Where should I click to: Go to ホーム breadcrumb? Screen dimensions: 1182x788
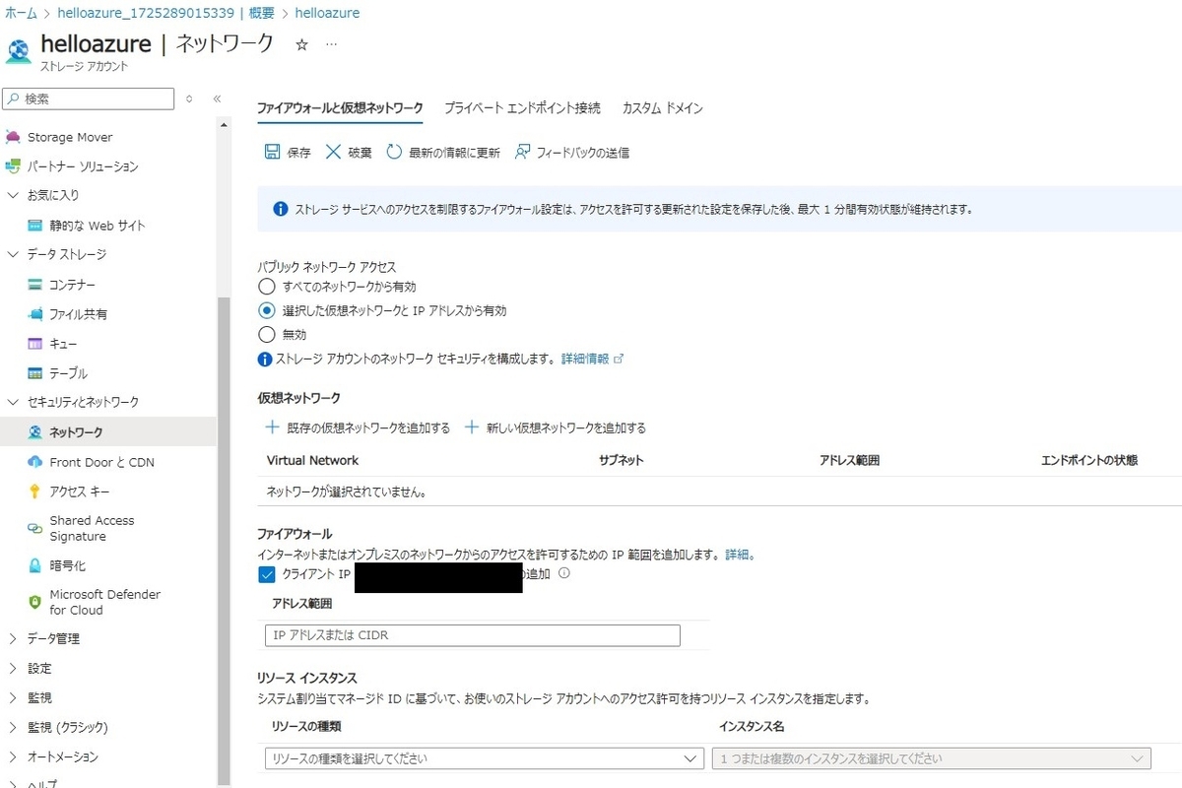pos(22,14)
